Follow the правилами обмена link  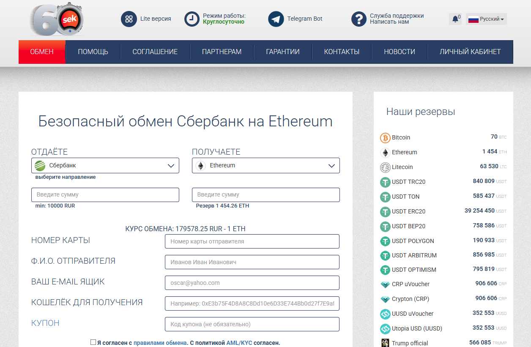pyautogui.click(x=159, y=343)
